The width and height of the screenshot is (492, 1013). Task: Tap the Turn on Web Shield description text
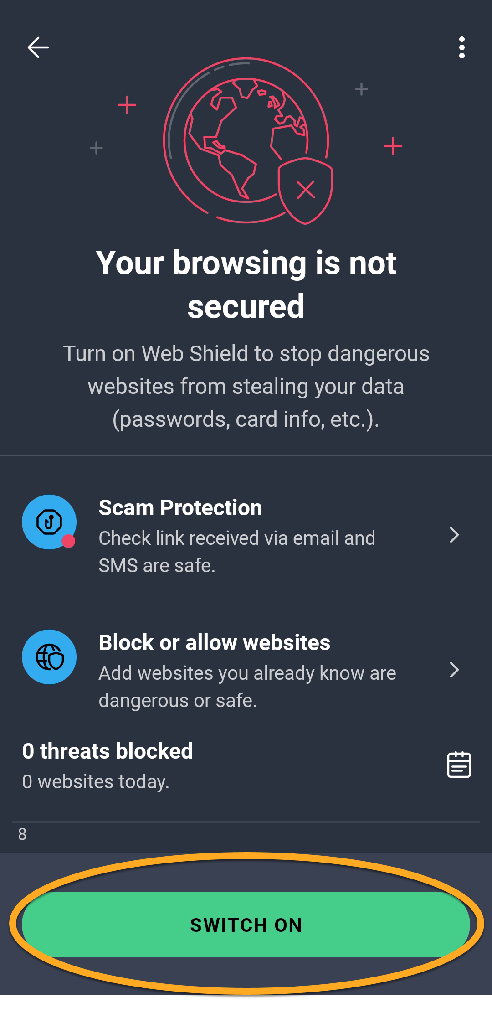tap(246, 386)
